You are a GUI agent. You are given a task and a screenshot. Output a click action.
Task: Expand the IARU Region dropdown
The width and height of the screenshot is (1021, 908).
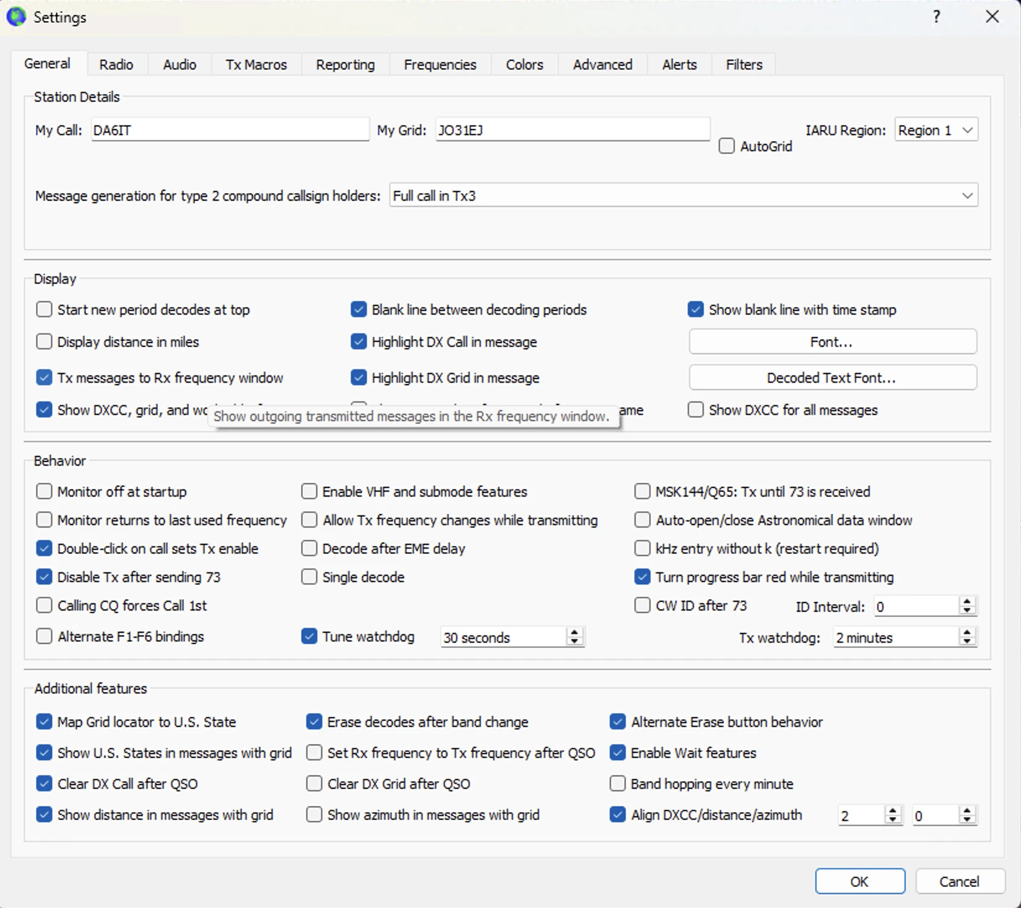tap(936, 130)
